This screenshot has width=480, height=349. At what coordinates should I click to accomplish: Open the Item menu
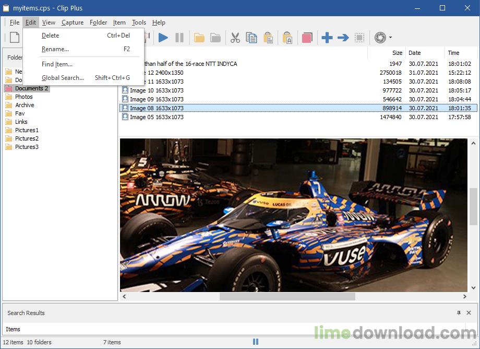(119, 22)
